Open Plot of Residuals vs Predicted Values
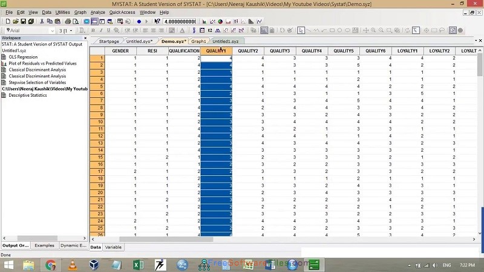This screenshot has height=272, width=484. point(42,63)
